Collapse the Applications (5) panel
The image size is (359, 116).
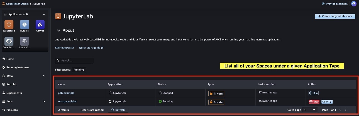[x=44, y=14]
